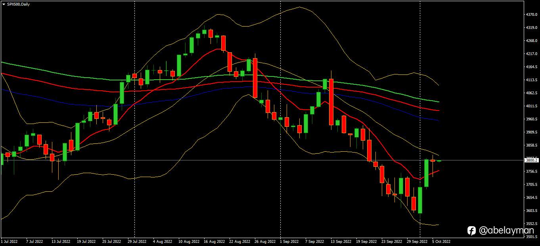Click the 4268.0 price scale label
The width and height of the screenshot is (540, 246).
pyautogui.click(x=531, y=41)
